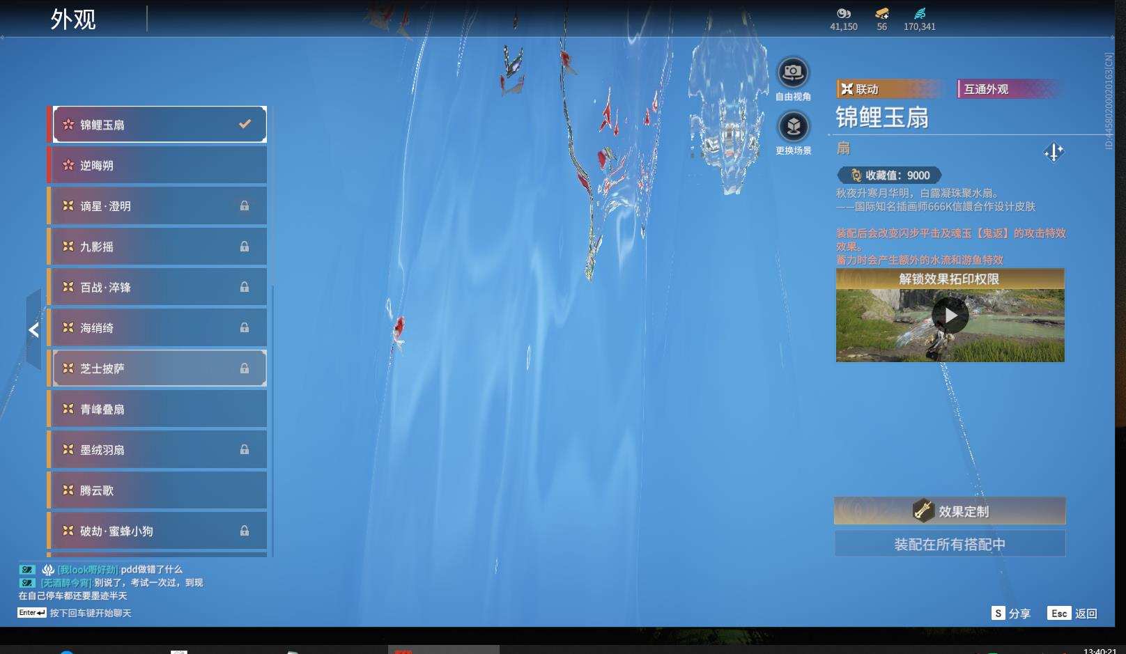Select the 腾云歌 skin row
Image resolution: width=1126 pixels, height=654 pixels.
[157, 490]
